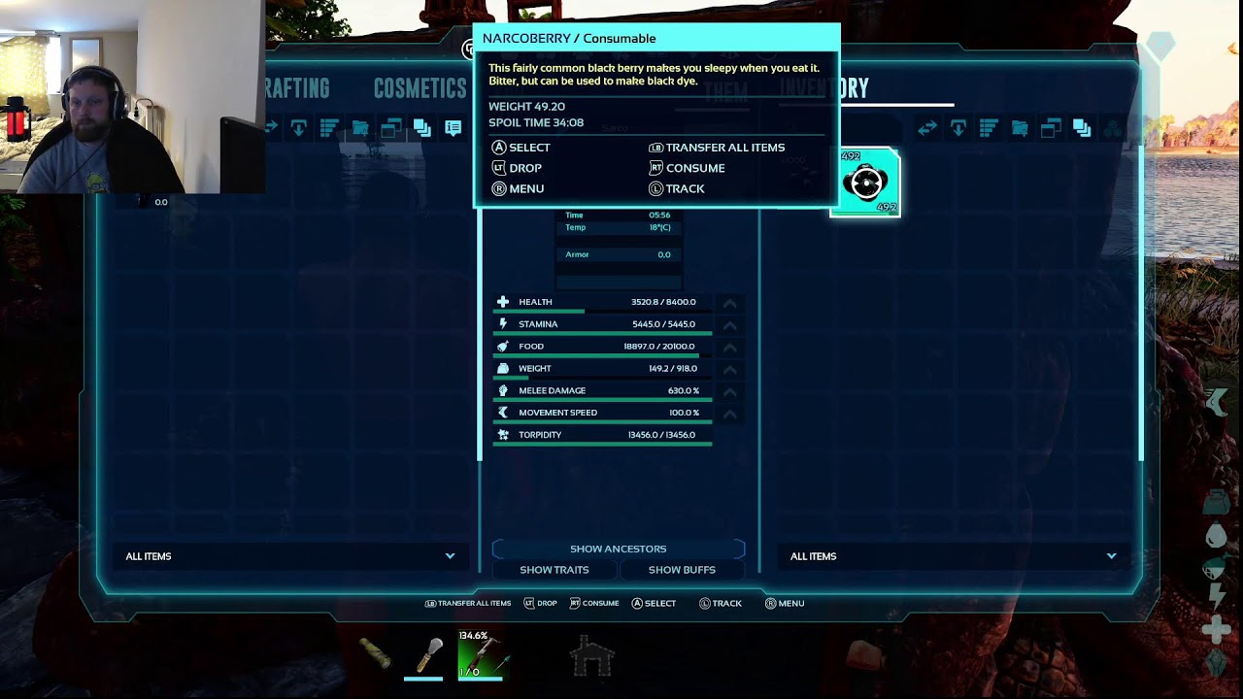
Task: Click Drop option in Narcoberry tooltip
Action: 517,168
